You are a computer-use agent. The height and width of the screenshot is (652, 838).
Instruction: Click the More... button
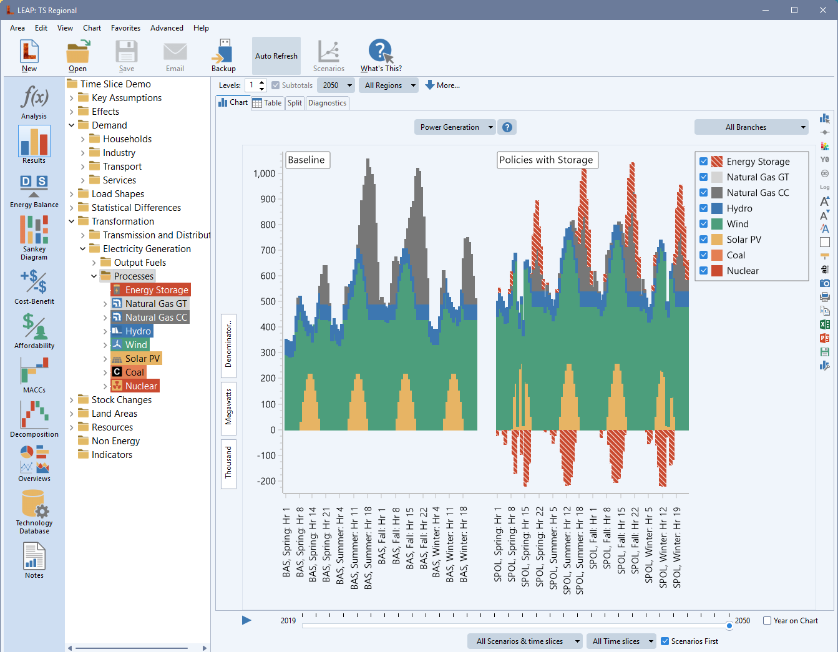pyautogui.click(x=442, y=85)
